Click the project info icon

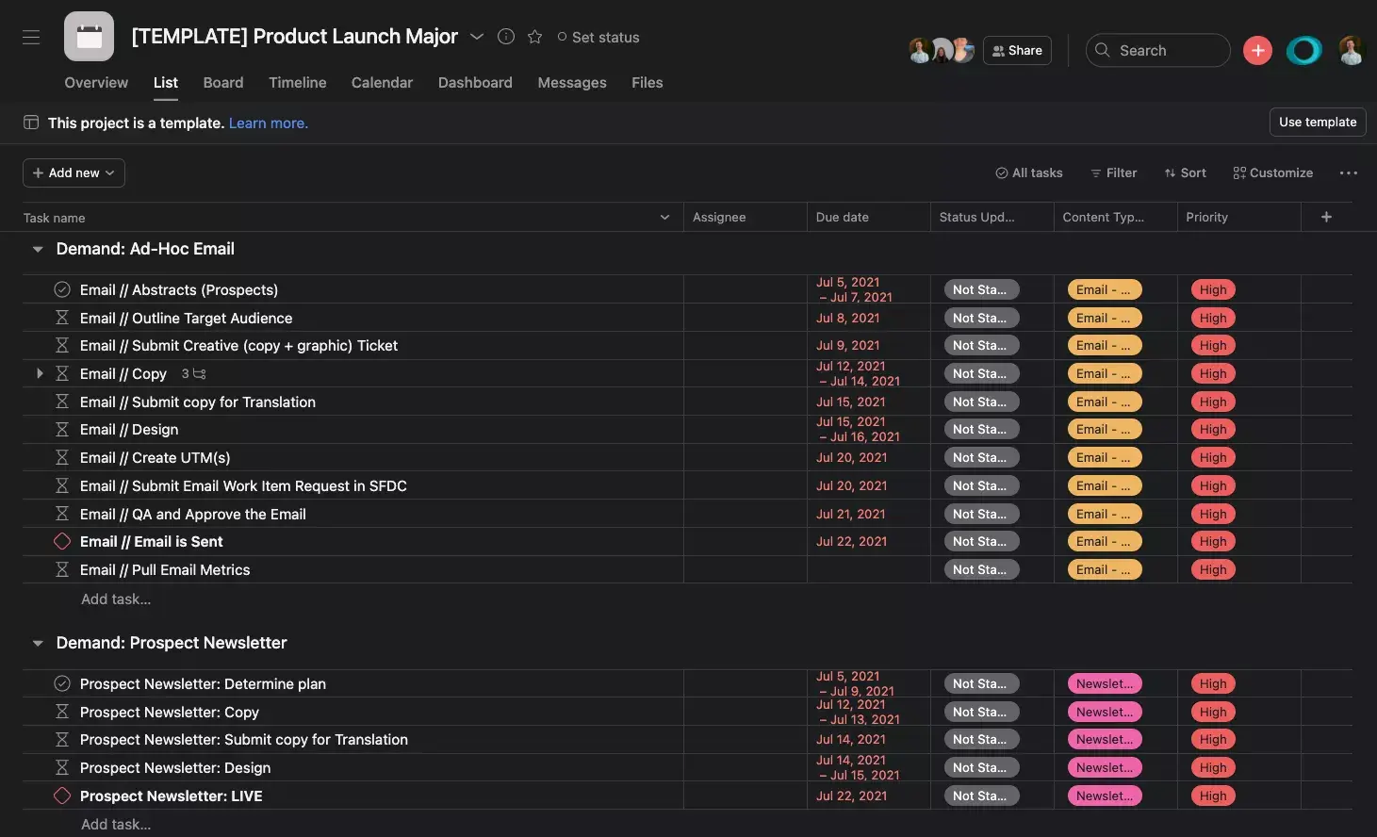[506, 37]
